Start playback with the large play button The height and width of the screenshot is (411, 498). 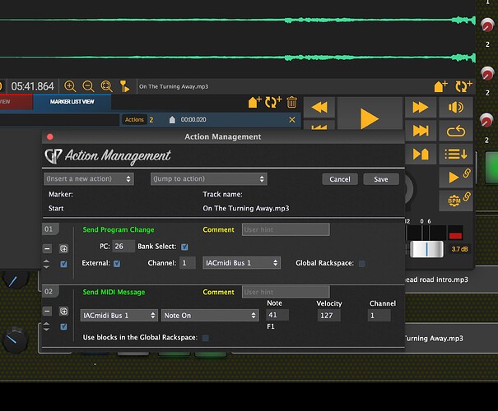370,118
